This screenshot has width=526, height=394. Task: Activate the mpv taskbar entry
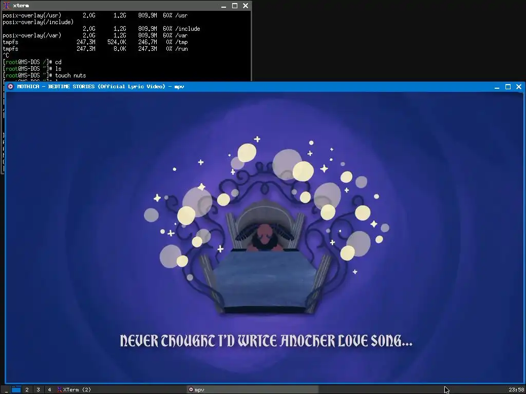pos(253,390)
